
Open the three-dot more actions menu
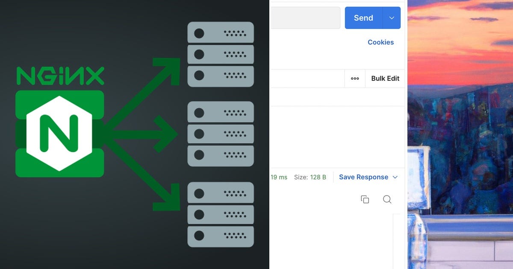pos(354,79)
